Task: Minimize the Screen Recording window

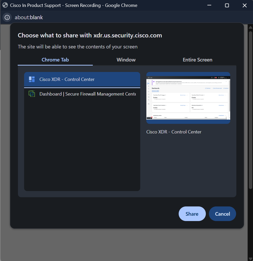Action: (x=209, y=5)
